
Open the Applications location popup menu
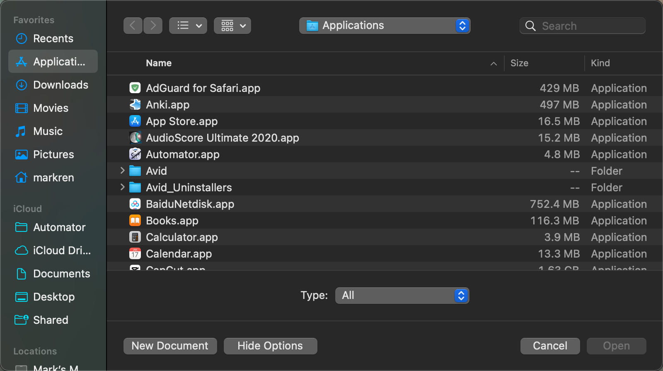point(384,26)
